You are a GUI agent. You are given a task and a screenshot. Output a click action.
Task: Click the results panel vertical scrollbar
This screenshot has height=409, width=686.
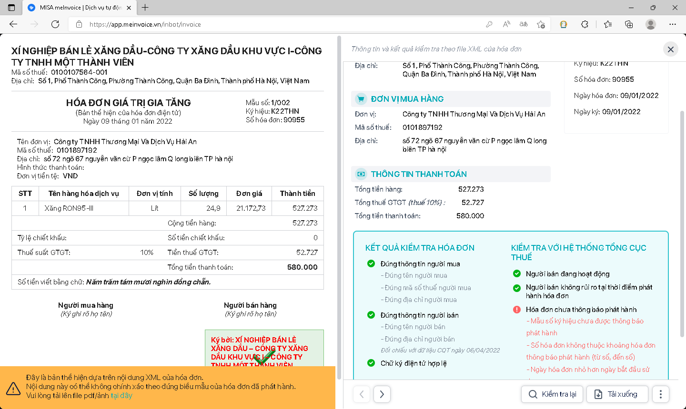682,224
